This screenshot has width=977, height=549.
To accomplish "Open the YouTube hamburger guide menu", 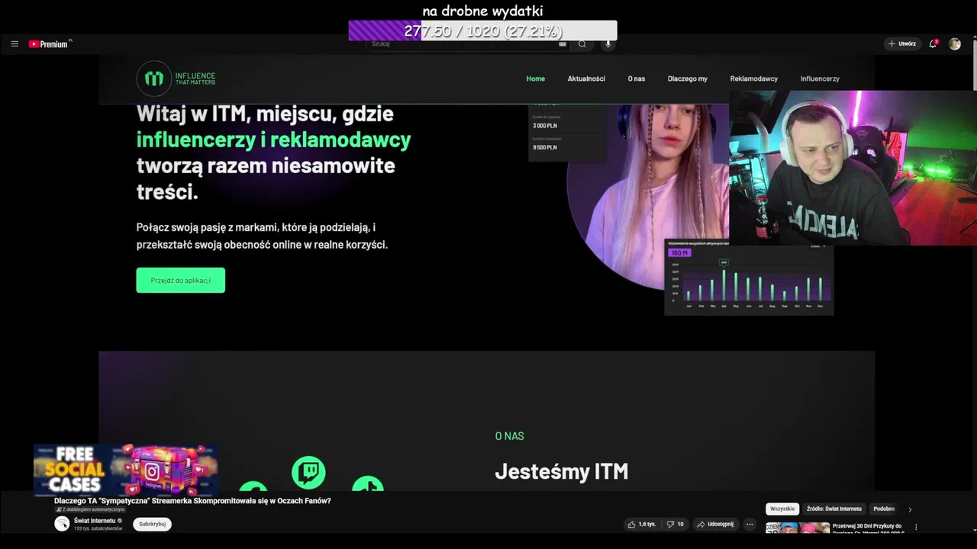I will point(15,44).
